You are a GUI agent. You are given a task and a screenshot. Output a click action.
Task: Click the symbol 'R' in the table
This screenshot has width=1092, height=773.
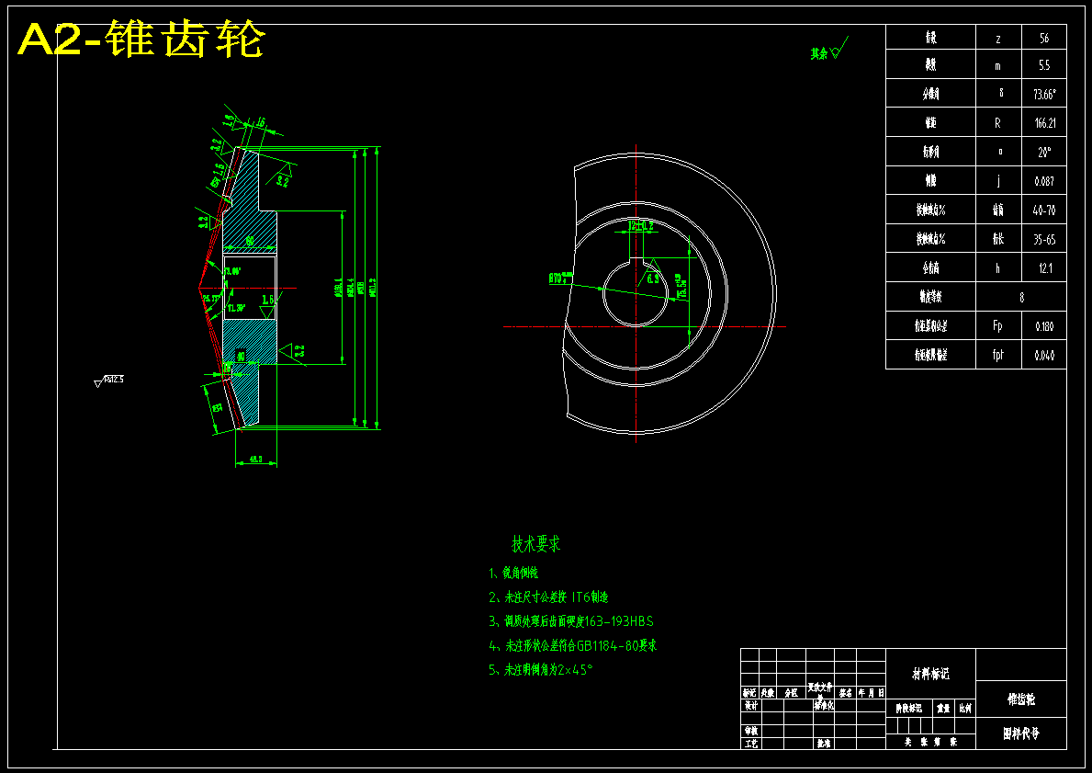click(997, 123)
